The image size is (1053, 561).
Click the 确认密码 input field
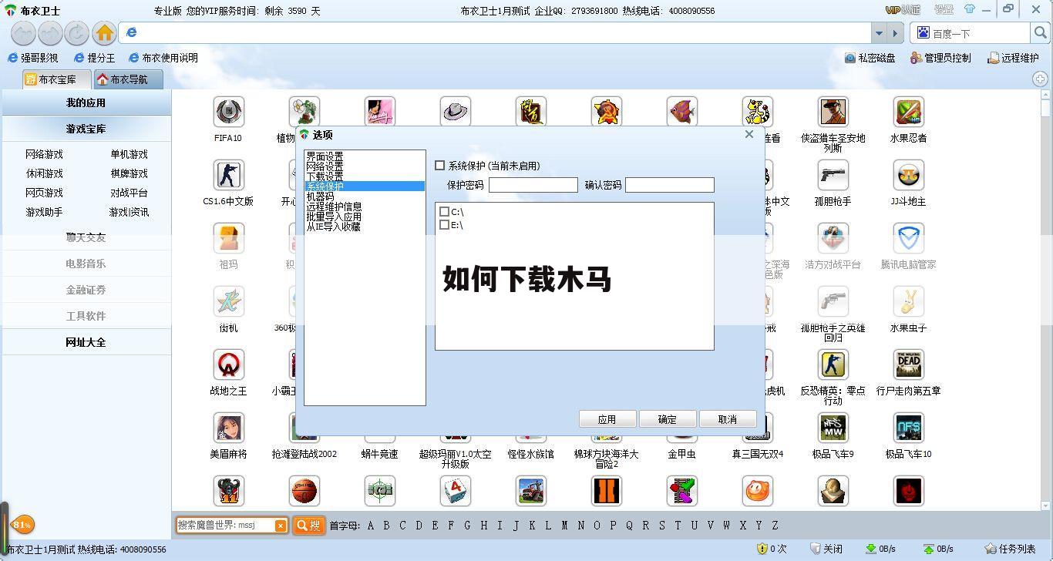click(669, 185)
